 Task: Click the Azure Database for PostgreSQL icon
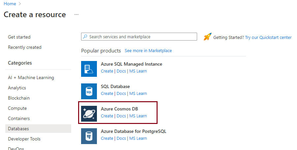tap(89, 136)
